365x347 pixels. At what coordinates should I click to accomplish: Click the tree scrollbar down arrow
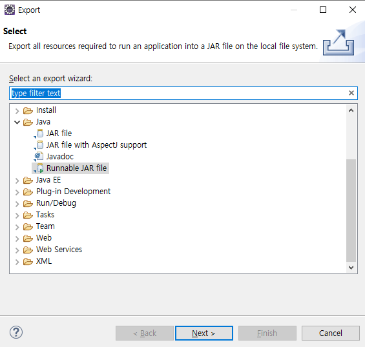click(x=351, y=268)
